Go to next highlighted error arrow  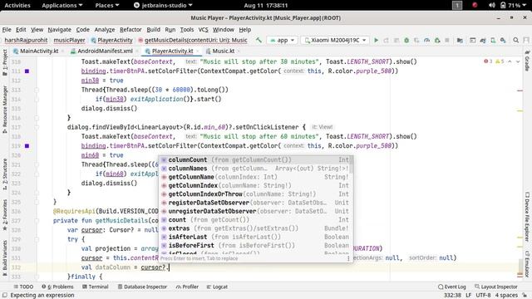click(x=518, y=61)
